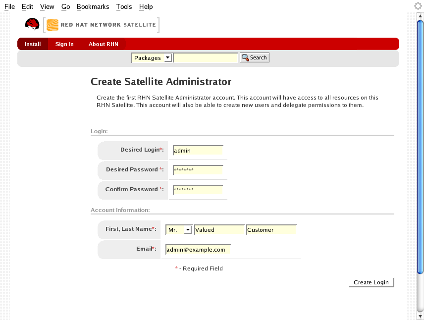Viewport: 424px width, 320px height.
Task: Open the Packages search type dropdown
Action: tap(152, 58)
